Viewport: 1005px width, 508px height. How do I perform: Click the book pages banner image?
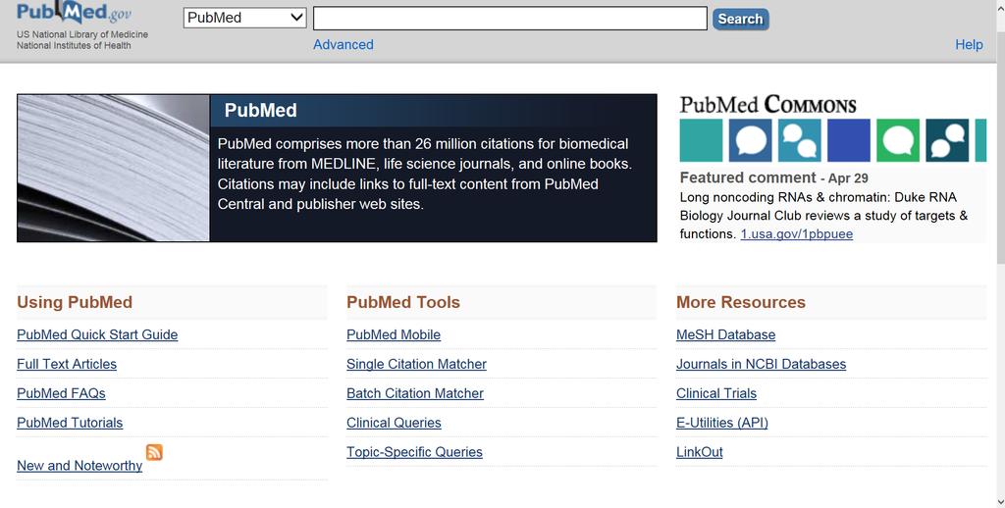(x=114, y=169)
